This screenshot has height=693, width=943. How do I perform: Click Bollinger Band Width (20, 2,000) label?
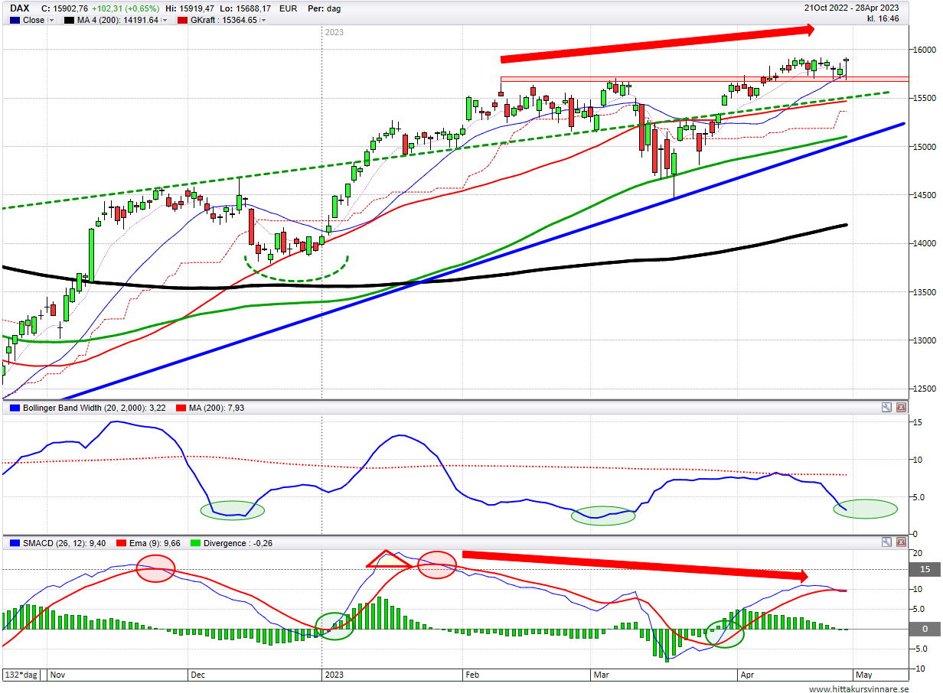tap(85, 408)
